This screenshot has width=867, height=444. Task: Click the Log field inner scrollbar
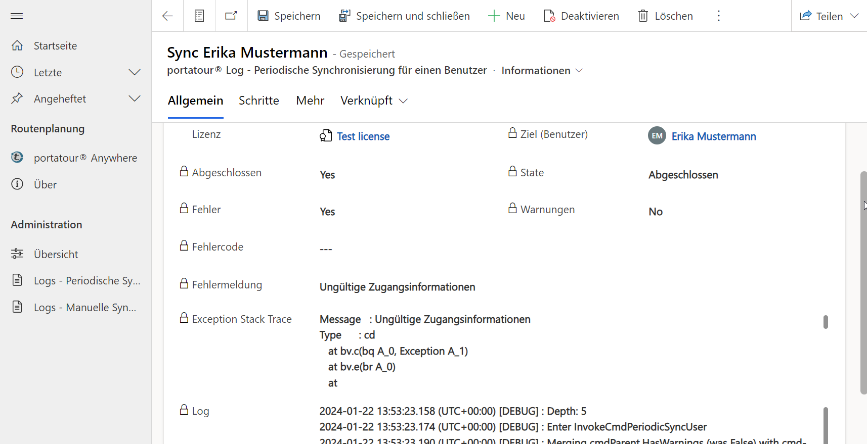826,425
